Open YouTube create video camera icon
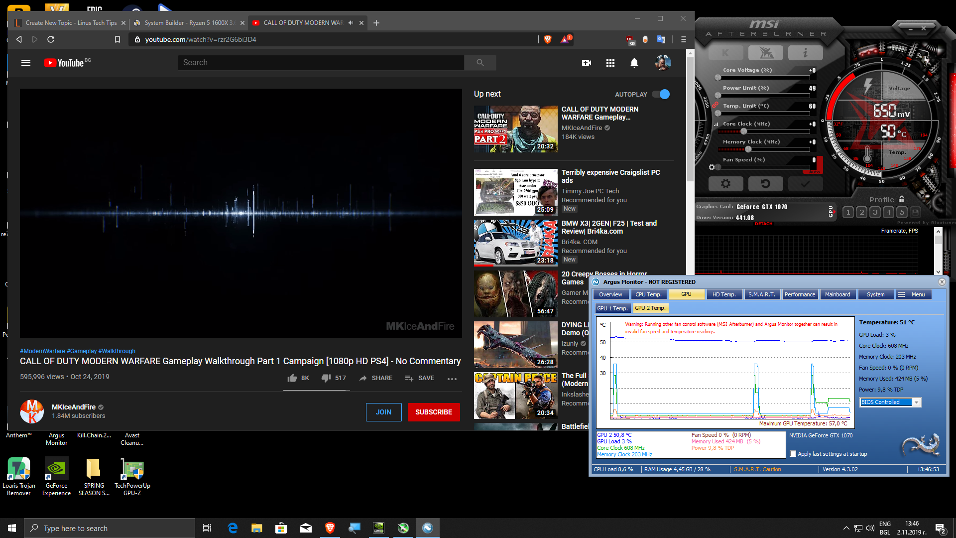Image resolution: width=956 pixels, height=538 pixels. pyautogui.click(x=587, y=63)
